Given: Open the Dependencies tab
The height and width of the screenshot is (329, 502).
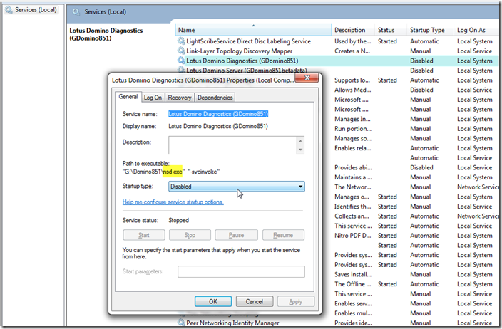Looking at the screenshot, I should coord(215,98).
